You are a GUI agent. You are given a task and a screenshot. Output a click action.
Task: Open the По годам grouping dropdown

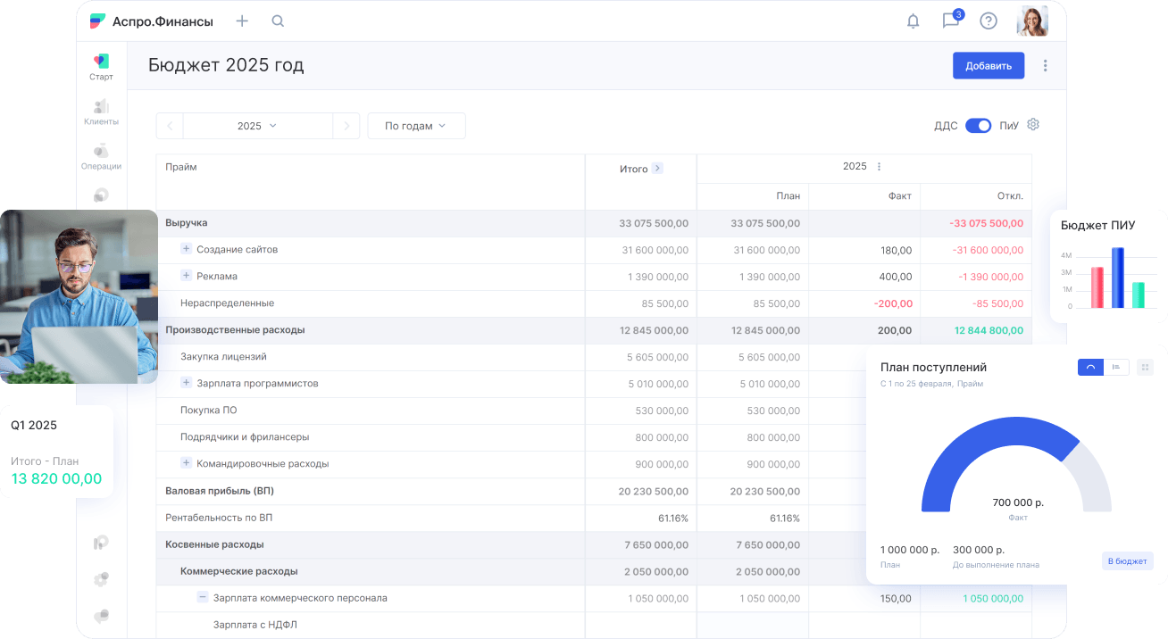pos(416,126)
